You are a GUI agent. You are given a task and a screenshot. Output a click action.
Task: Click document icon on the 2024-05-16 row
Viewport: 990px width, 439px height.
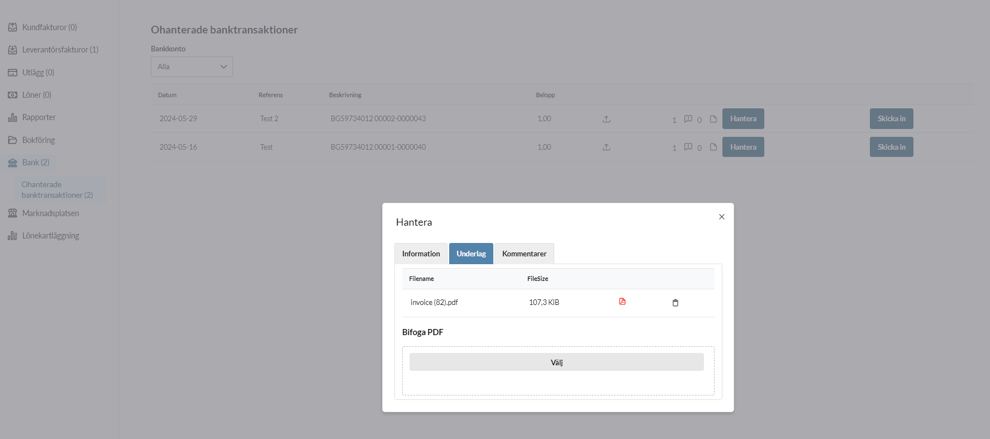pos(713,147)
